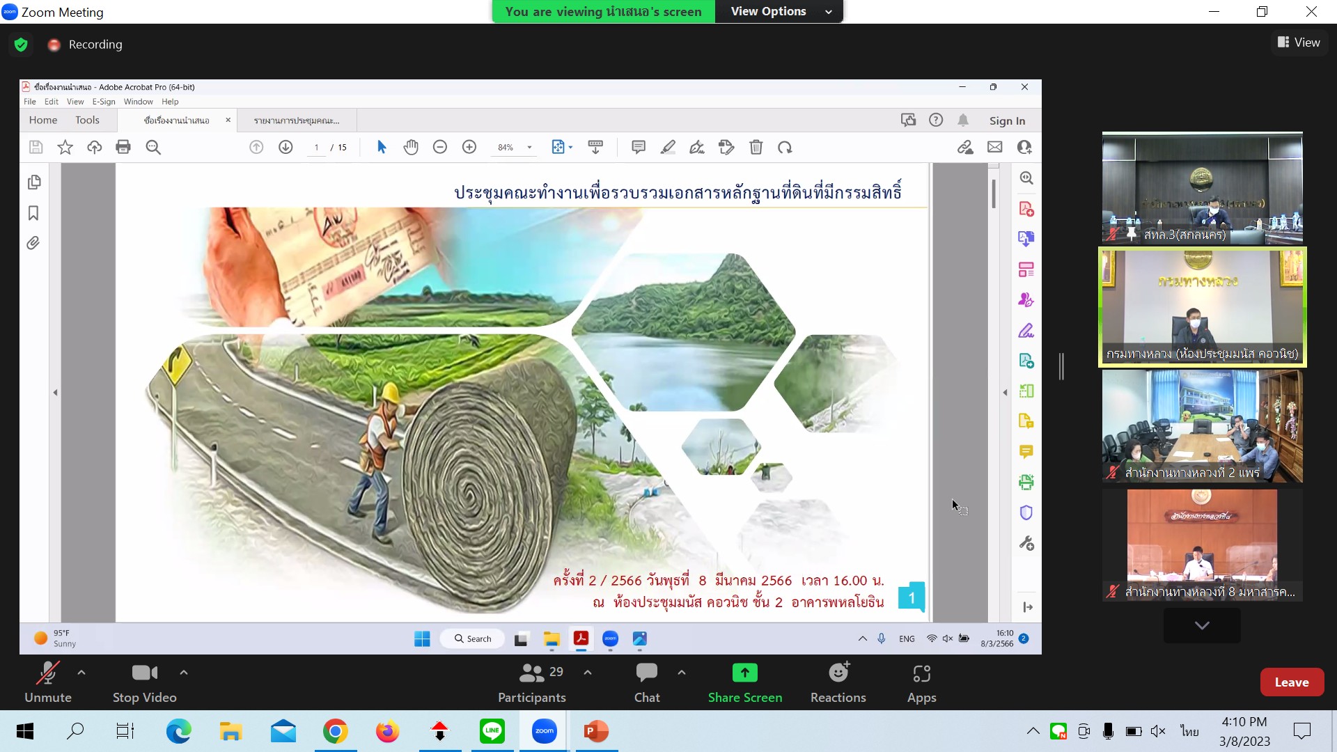Open Google Chrome from taskbar
This screenshot has width=1337, height=752.
(x=335, y=731)
